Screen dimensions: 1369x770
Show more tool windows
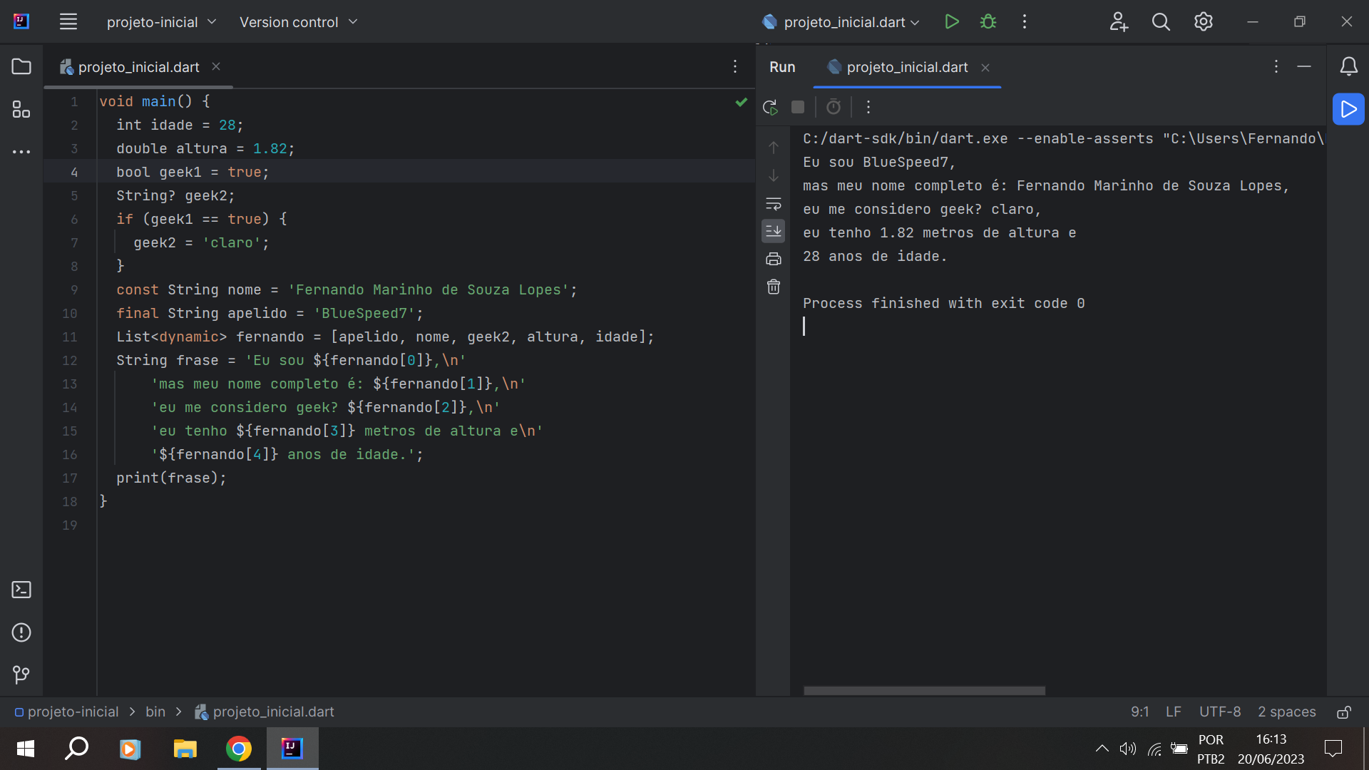click(21, 152)
